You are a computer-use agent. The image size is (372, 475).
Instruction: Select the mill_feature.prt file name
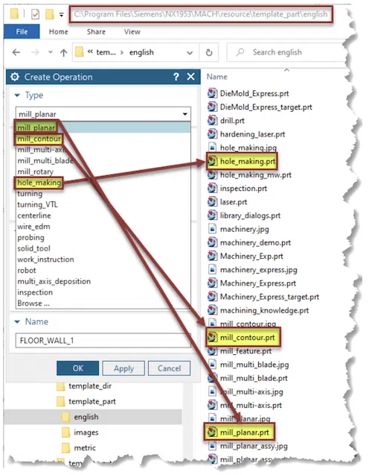pos(246,351)
